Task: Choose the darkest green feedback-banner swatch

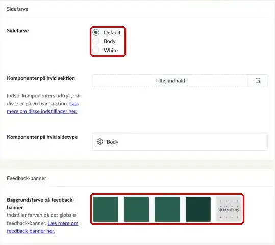Action: coord(198,209)
